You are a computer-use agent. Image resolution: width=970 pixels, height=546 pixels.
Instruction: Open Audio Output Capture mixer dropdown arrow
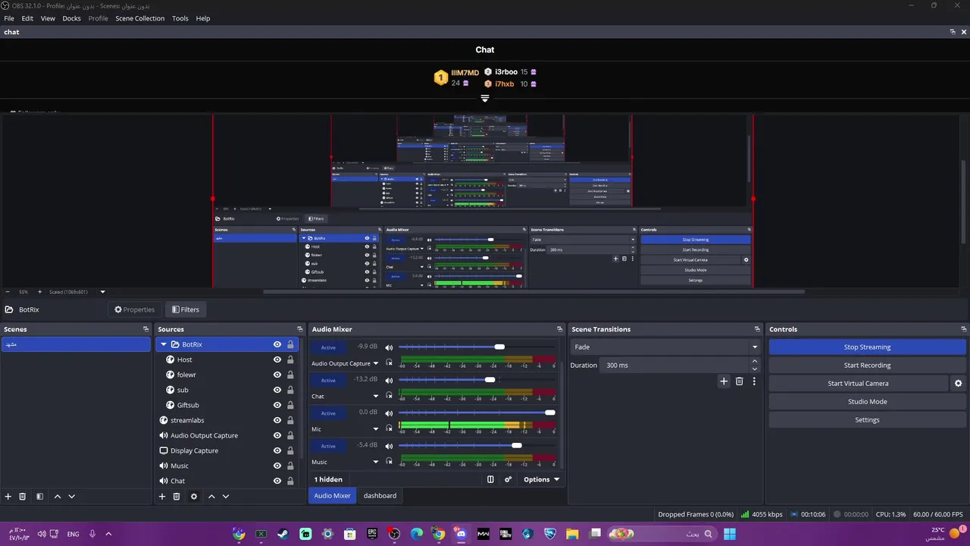(375, 363)
